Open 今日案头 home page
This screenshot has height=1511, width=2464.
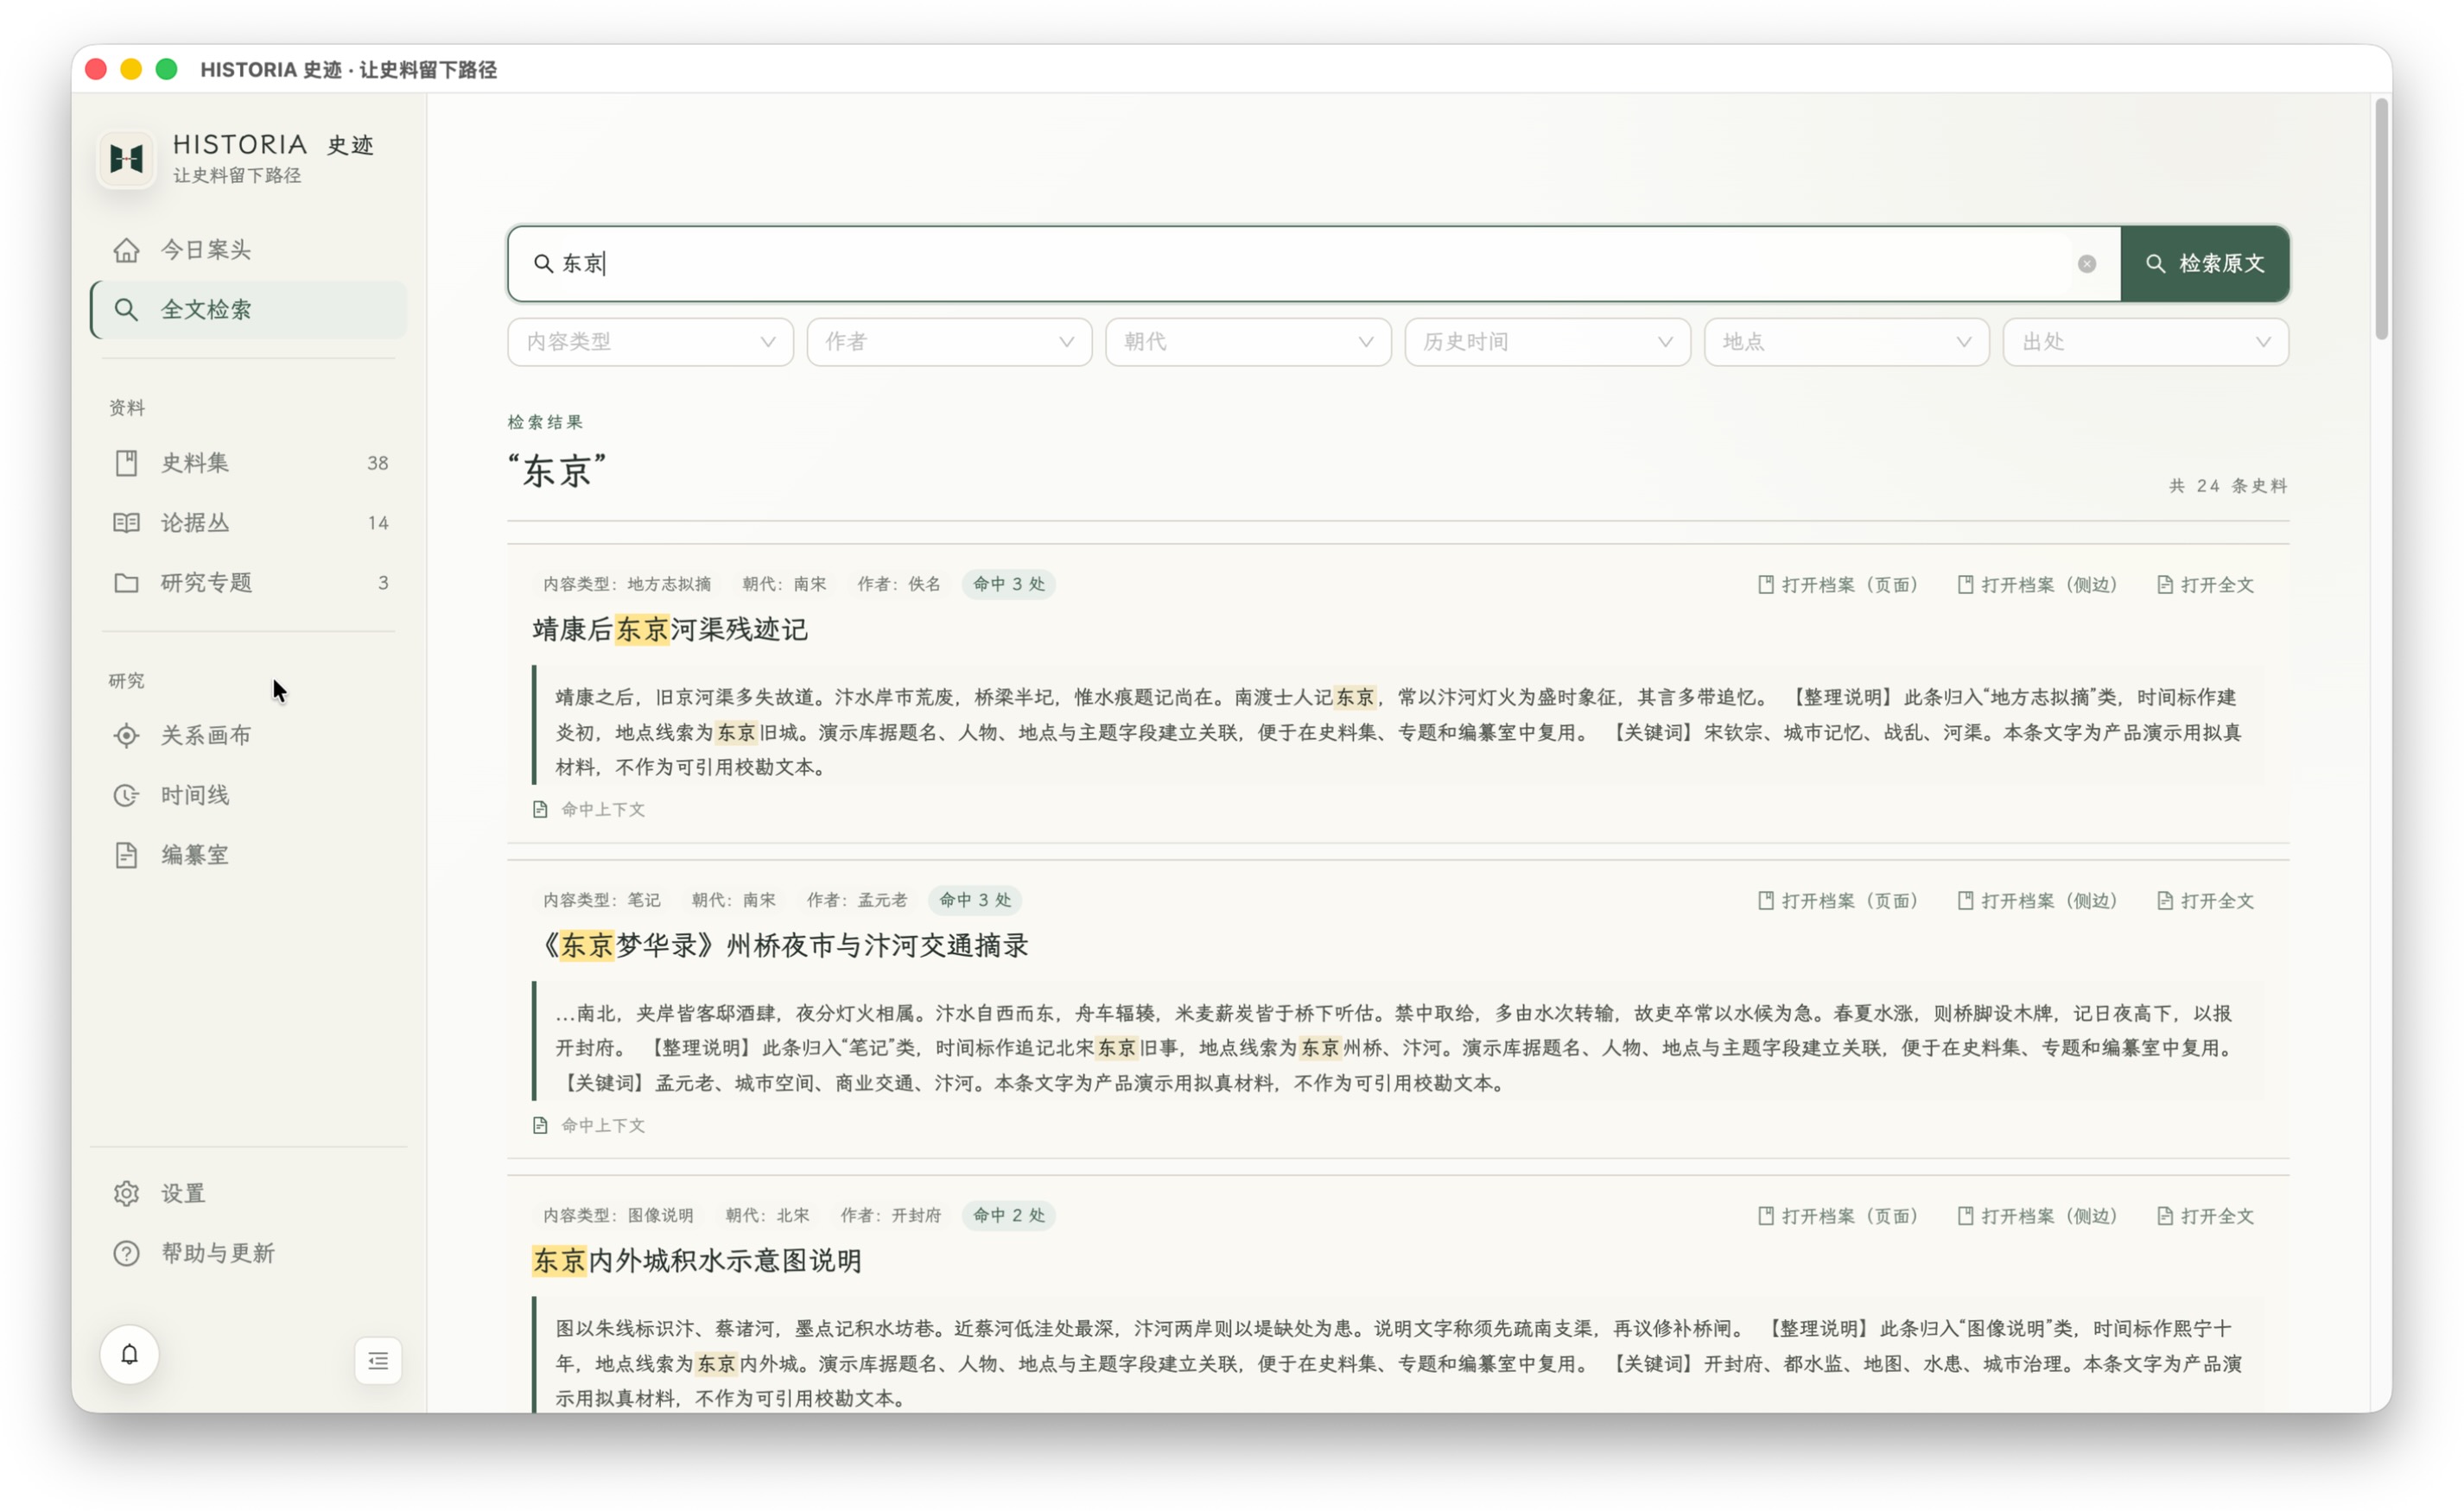click(x=249, y=250)
